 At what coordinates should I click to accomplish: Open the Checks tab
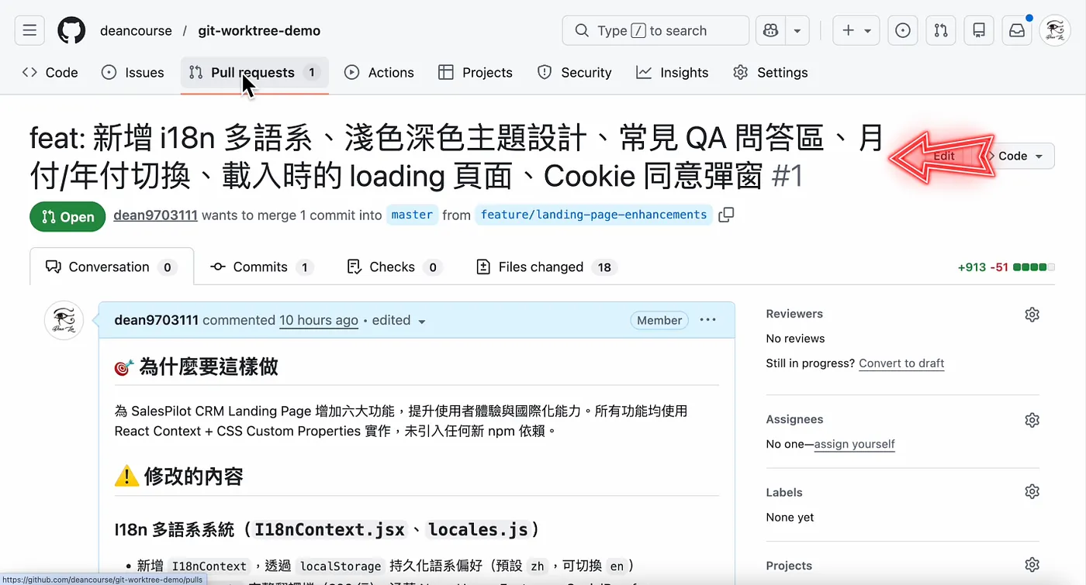394,267
